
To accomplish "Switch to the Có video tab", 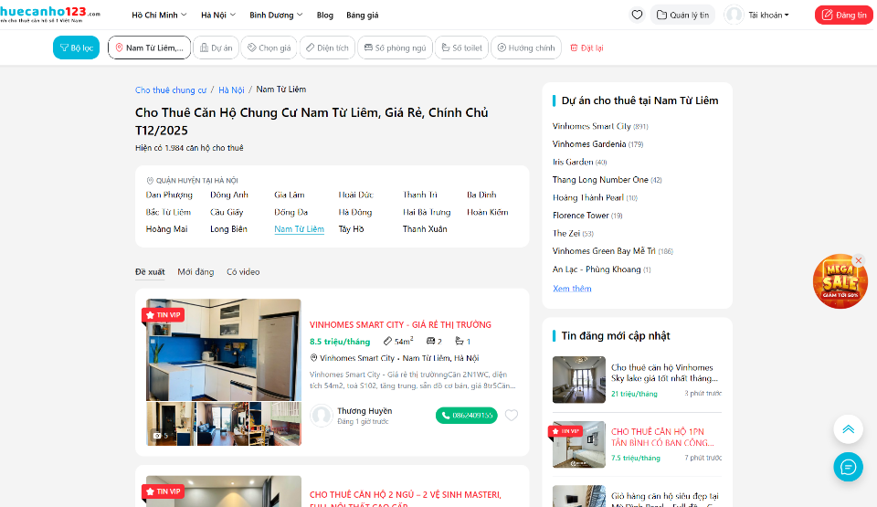I will pyautogui.click(x=243, y=272).
